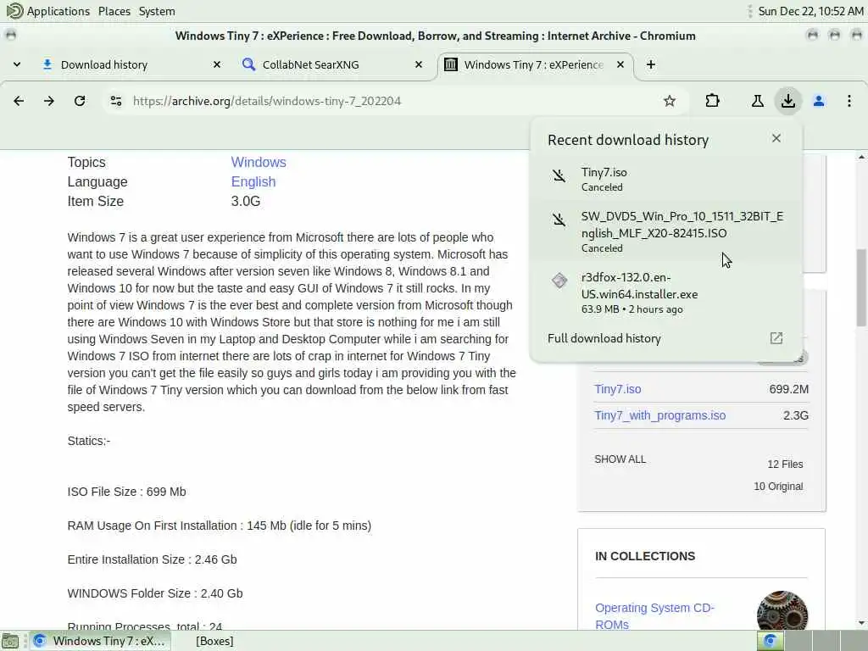Open the Chrome Labs flask icon
Viewport: 868px width, 651px height.
[x=757, y=101]
